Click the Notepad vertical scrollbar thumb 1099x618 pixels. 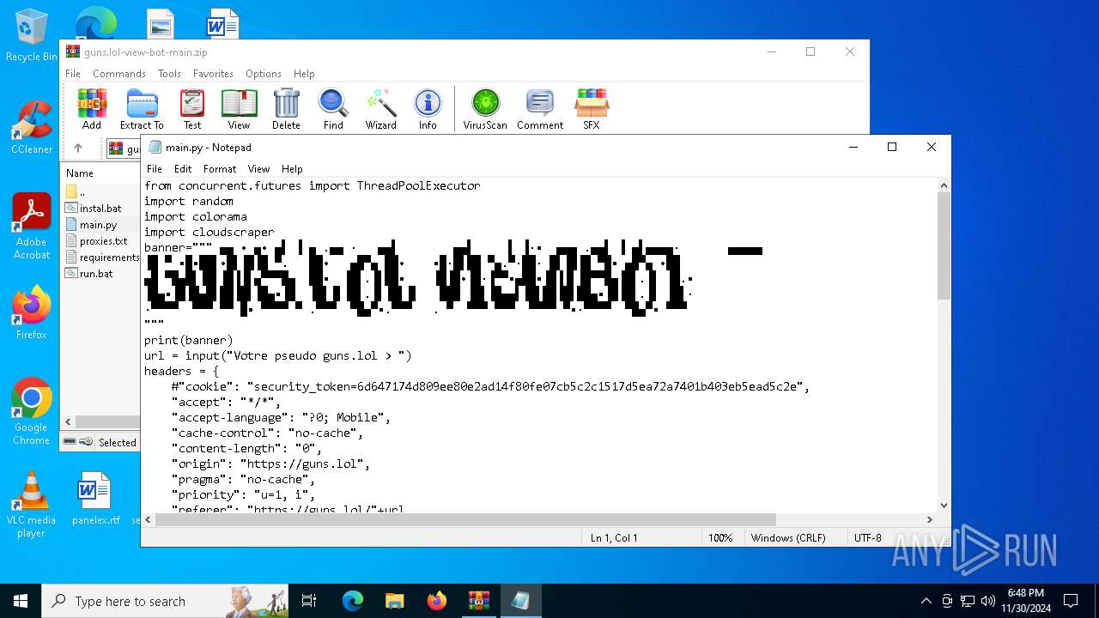pyautogui.click(x=944, y=245)
